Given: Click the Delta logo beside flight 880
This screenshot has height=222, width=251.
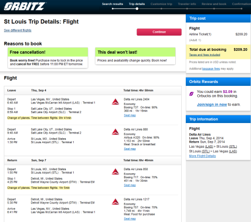Looking at the screenshot, I should coord(115,132).
